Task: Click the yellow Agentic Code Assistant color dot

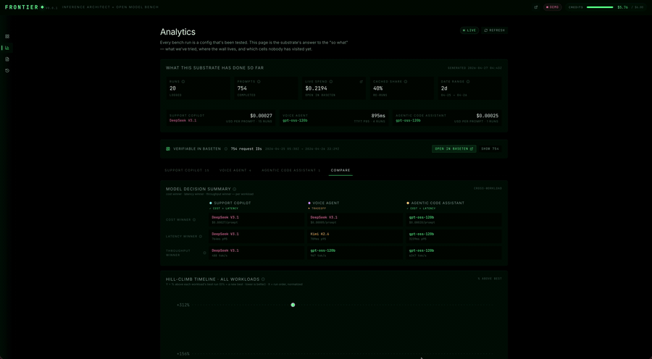Action: (407, 203)
